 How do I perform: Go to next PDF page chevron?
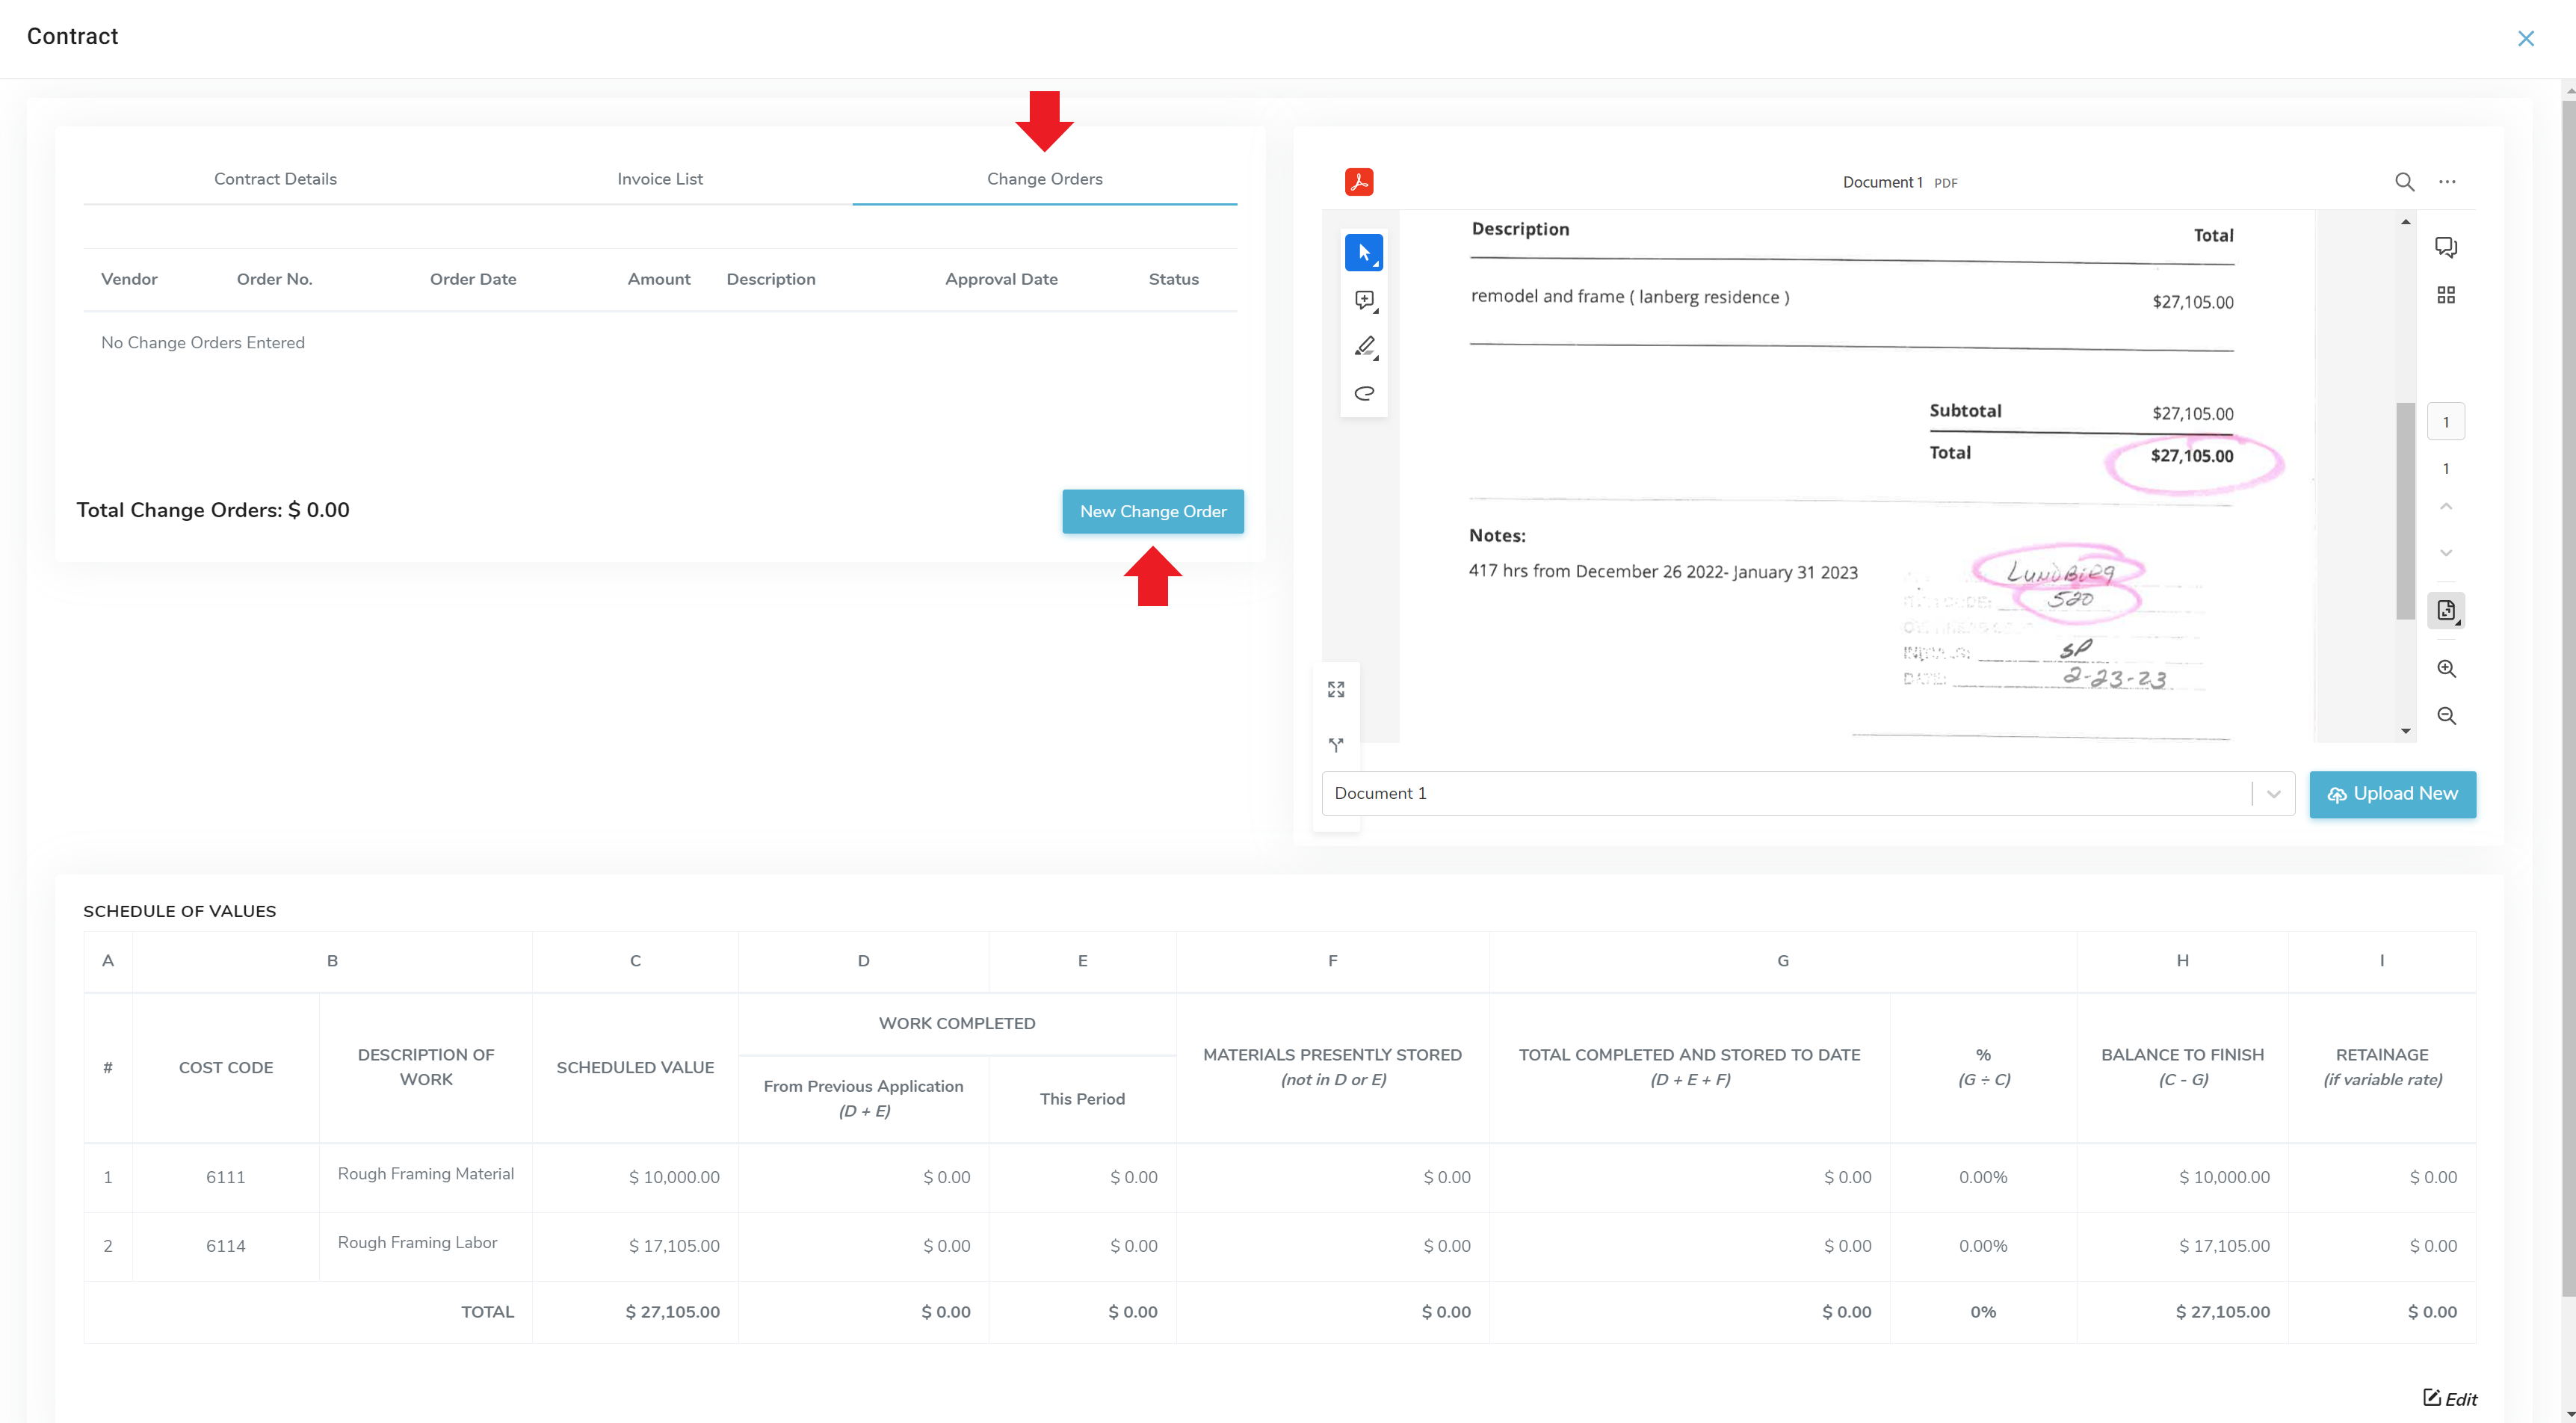pos(2446,553)
